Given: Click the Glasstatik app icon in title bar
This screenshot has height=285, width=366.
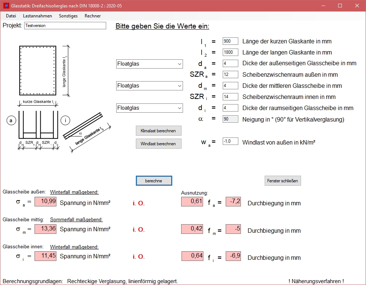Looking at the screenshot, I should click(x=6, y=6).
